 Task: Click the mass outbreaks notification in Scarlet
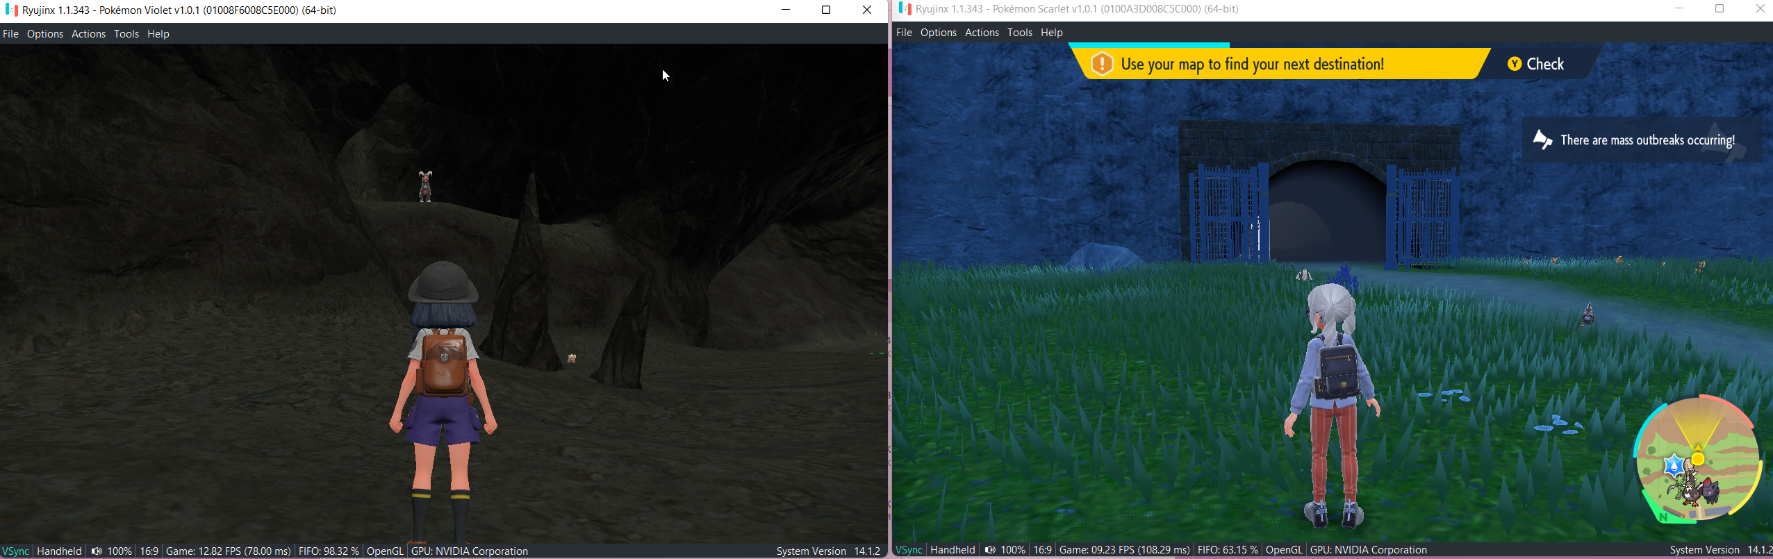coord(1642,140)
